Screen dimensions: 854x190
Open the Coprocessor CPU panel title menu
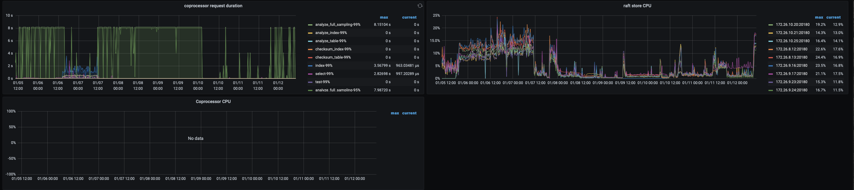coord(213,102)
